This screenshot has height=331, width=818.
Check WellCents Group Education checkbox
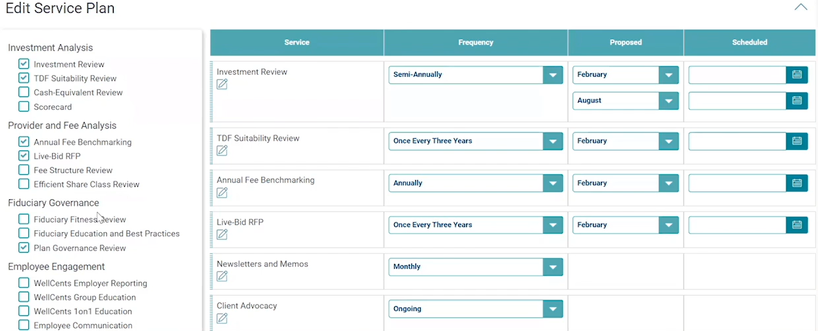24,297
